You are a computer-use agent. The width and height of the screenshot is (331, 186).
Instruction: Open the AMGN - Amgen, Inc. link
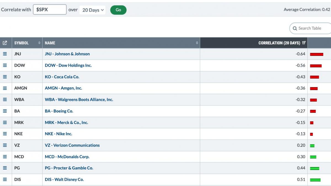tap(63, 88)
